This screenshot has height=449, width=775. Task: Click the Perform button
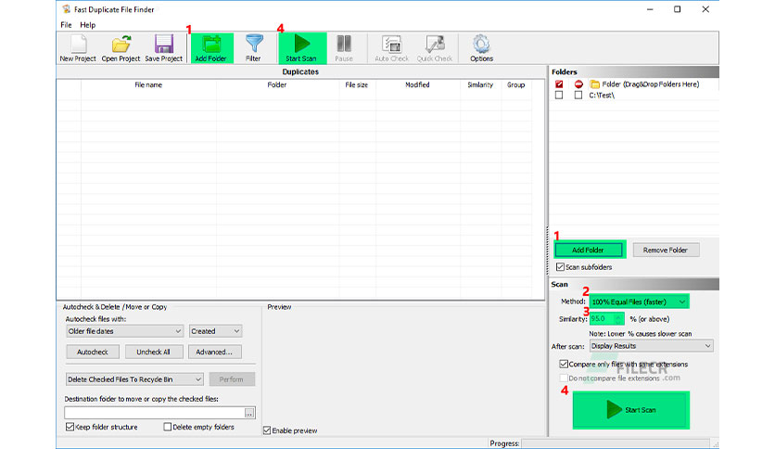(x=232, y=379)
